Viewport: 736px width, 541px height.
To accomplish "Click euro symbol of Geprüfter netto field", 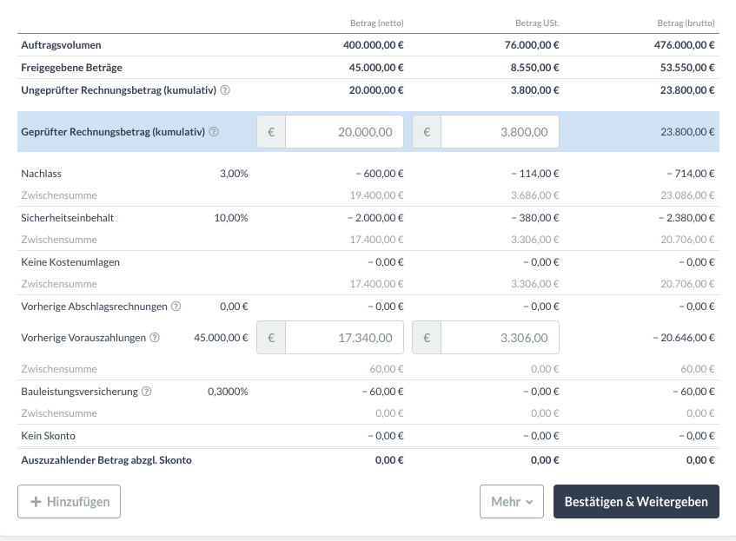I will (x=271, y=132).
